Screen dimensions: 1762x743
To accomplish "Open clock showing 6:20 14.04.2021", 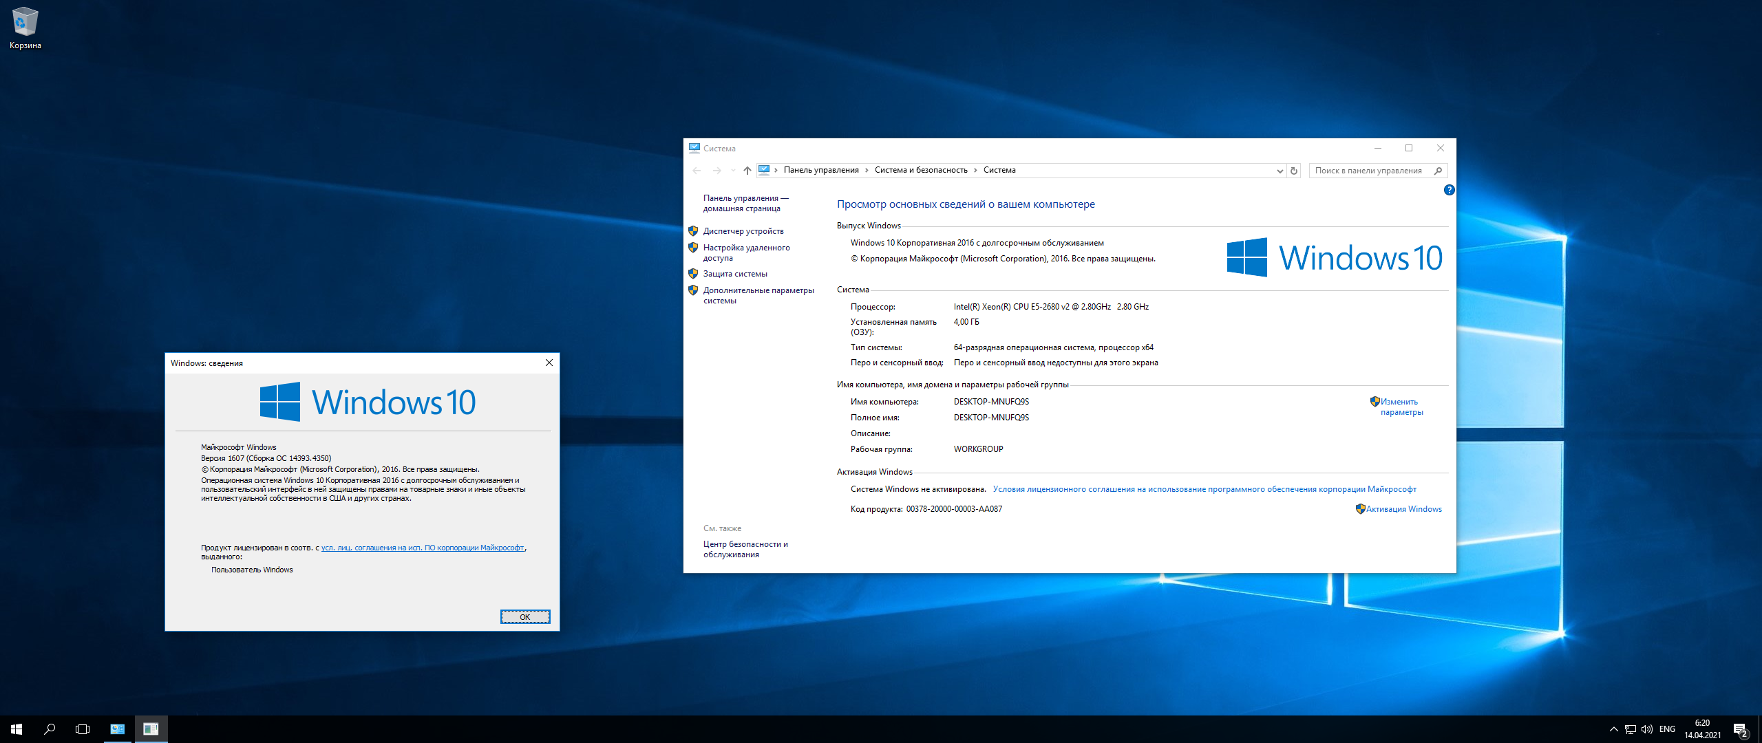I will (x=1702, y=729).
